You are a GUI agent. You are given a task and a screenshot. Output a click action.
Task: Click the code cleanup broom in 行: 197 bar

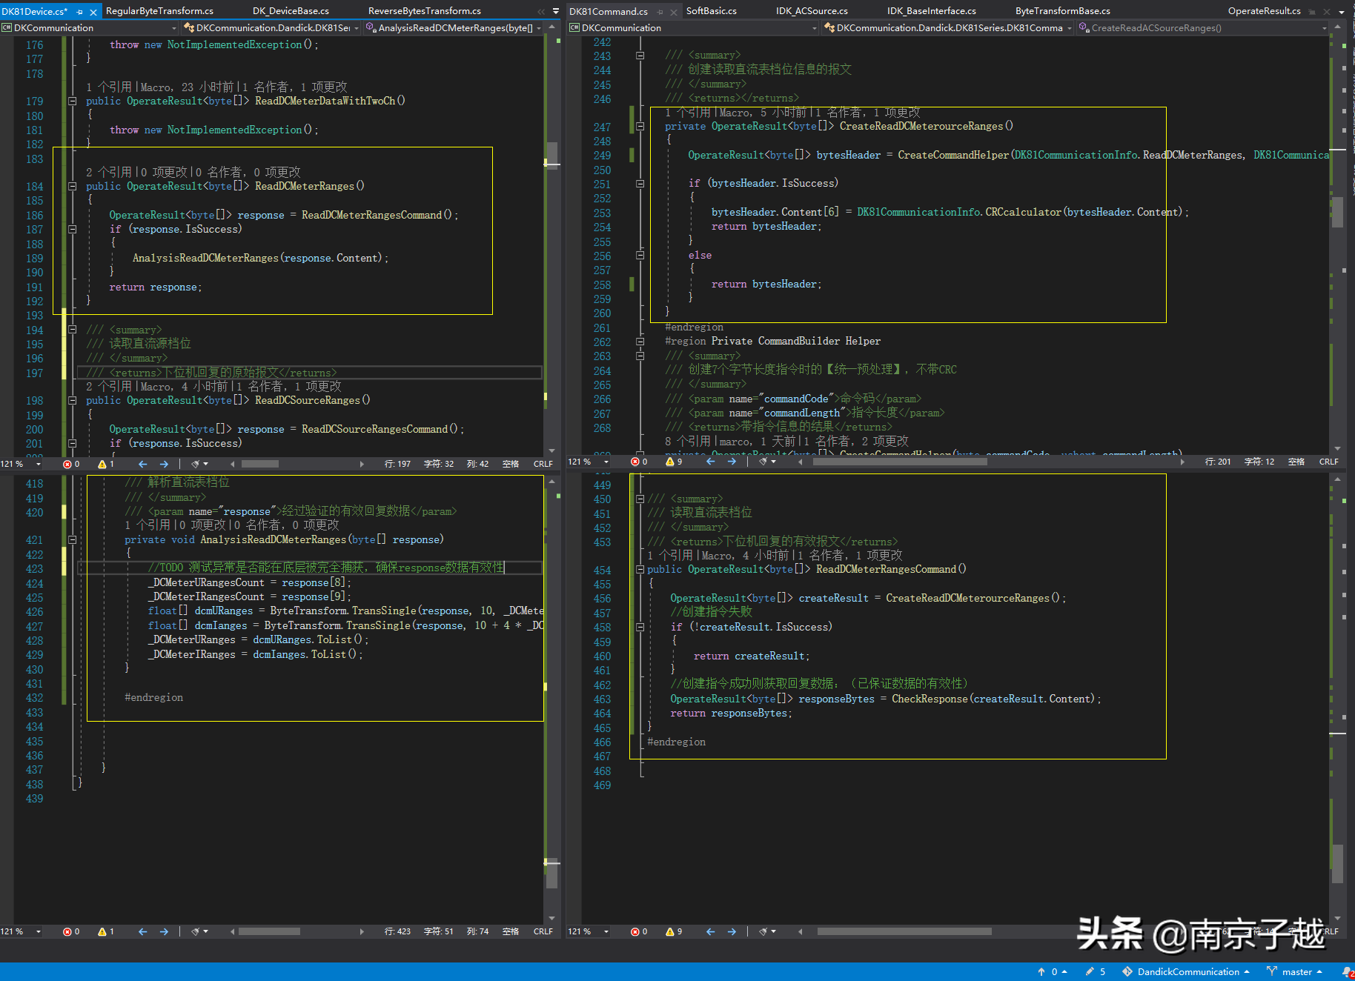(196, 464)
